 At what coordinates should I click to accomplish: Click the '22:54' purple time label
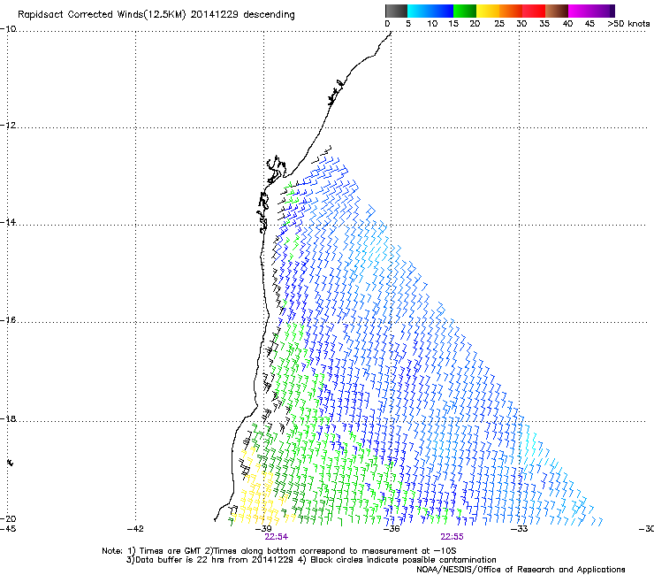276,537
